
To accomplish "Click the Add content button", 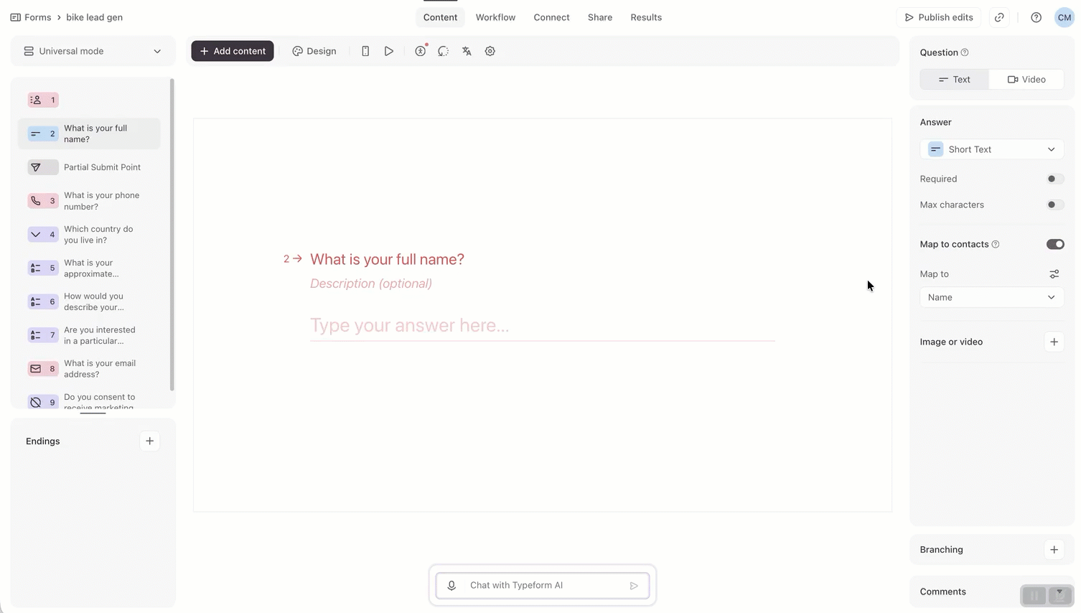I will coord(233,51).
